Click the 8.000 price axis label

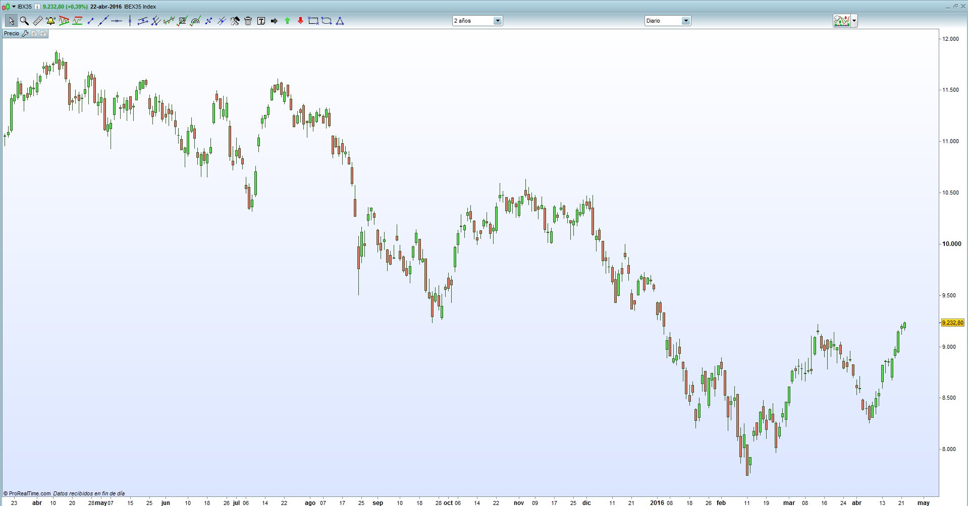coord(949,449)
